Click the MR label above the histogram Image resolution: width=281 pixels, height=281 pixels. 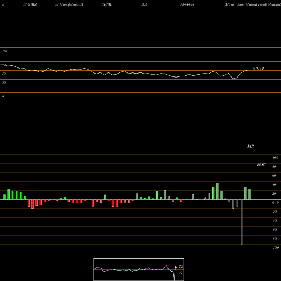(x=251, y=146)
